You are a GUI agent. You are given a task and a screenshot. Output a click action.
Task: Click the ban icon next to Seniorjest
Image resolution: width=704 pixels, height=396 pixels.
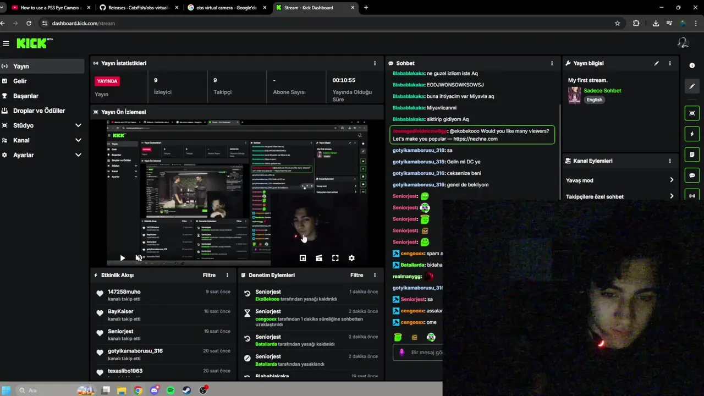pyautogui.click(x=248, y=358)
